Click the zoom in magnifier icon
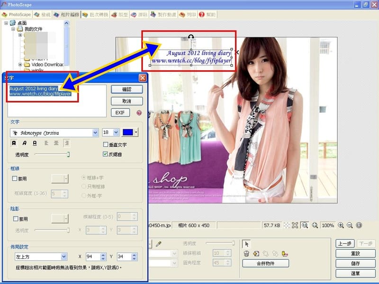The width and height of the screenshot is (379, 284). (x=341, y=225)
